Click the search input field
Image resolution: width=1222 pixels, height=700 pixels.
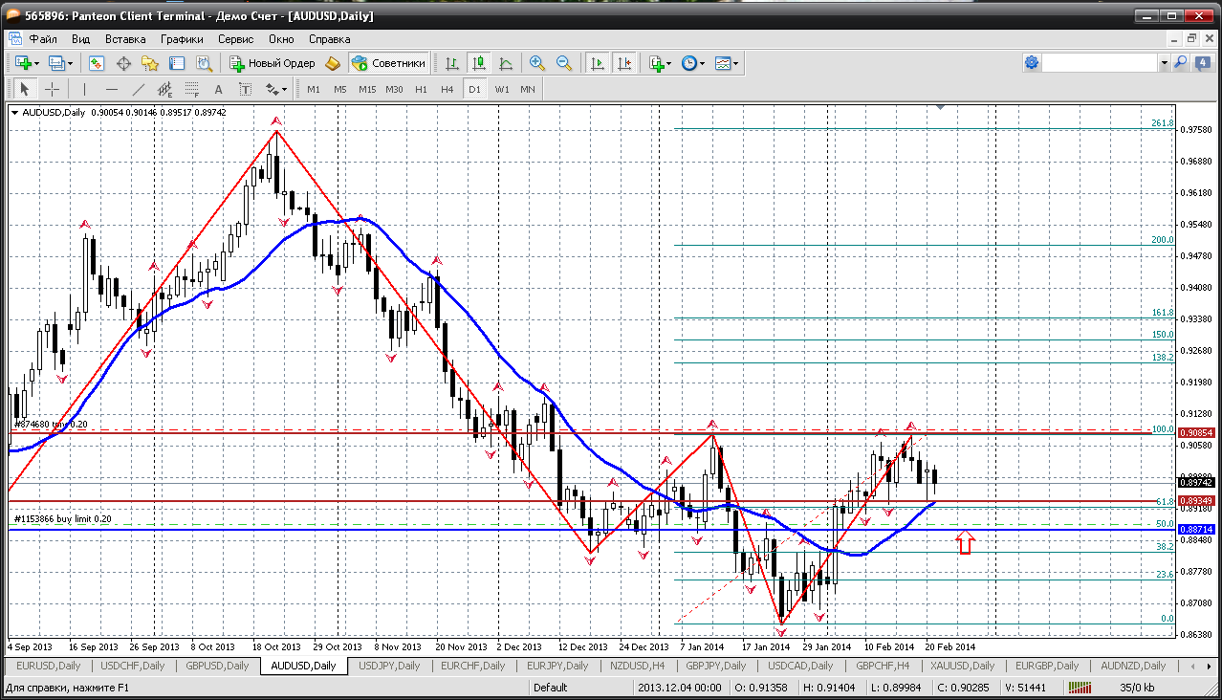point(1100,63)
